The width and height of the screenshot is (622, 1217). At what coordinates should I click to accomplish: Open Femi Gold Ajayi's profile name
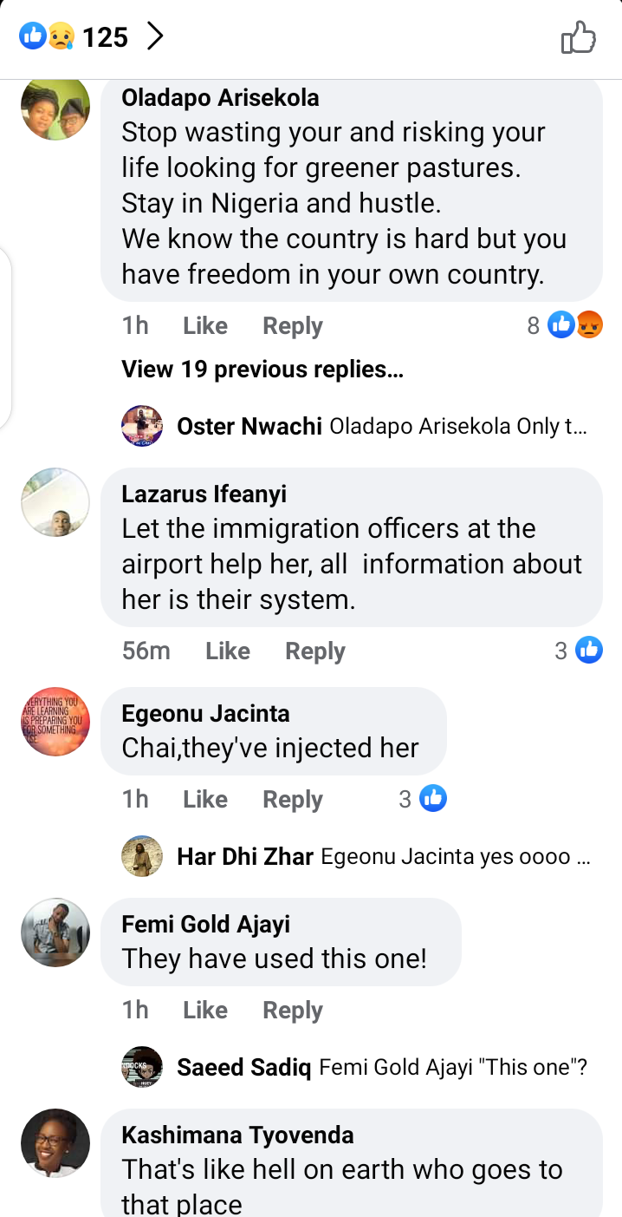click(x=206, y=925)
